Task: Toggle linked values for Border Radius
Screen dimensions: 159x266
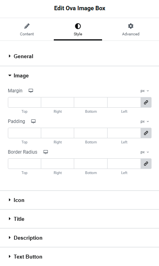Action: pyautogui.click(x=146, y=164)
